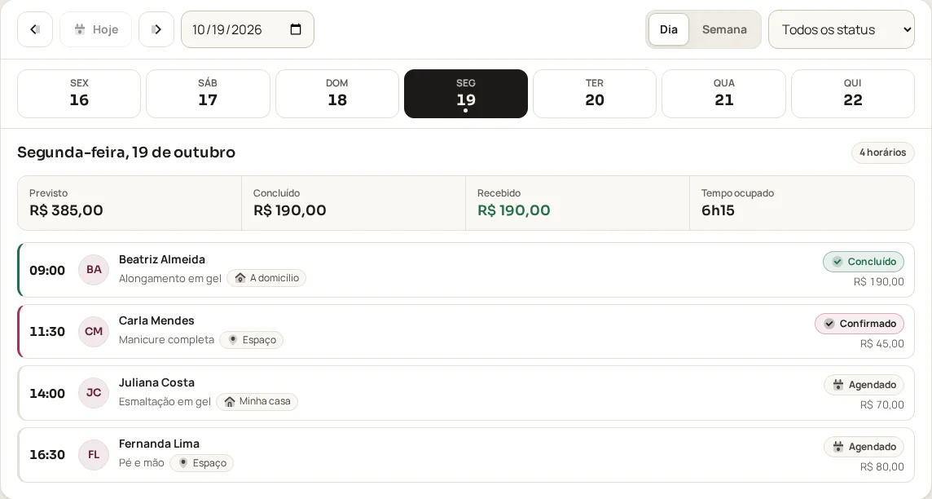Image resolution: width=932 pixels, height=499 pixels.
Task: Click the date input field 10/19/2026
Action: tap(248, 29)
